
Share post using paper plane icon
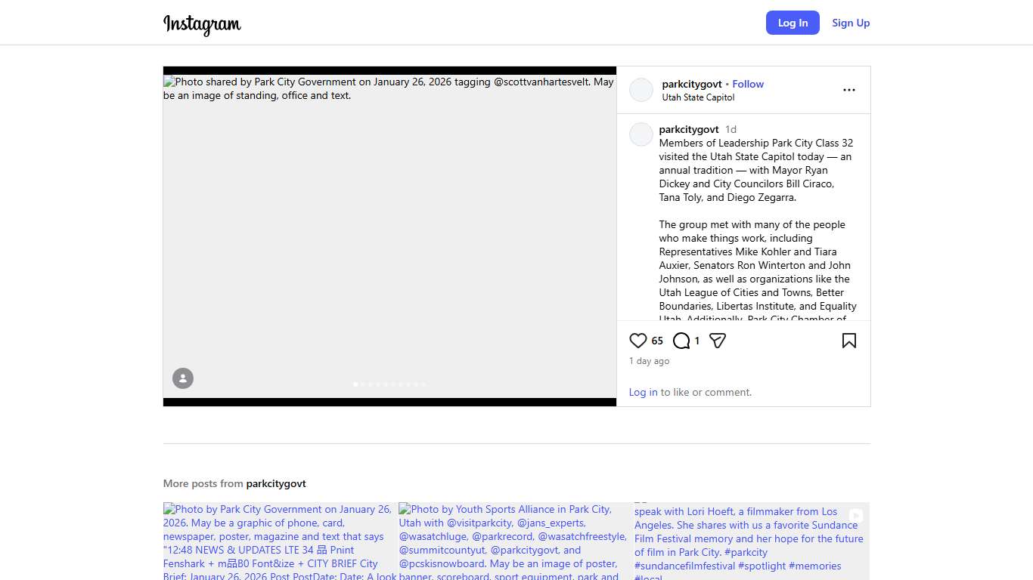[x=718, y=341]
